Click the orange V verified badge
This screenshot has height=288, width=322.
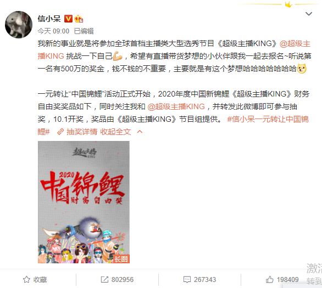68,19
